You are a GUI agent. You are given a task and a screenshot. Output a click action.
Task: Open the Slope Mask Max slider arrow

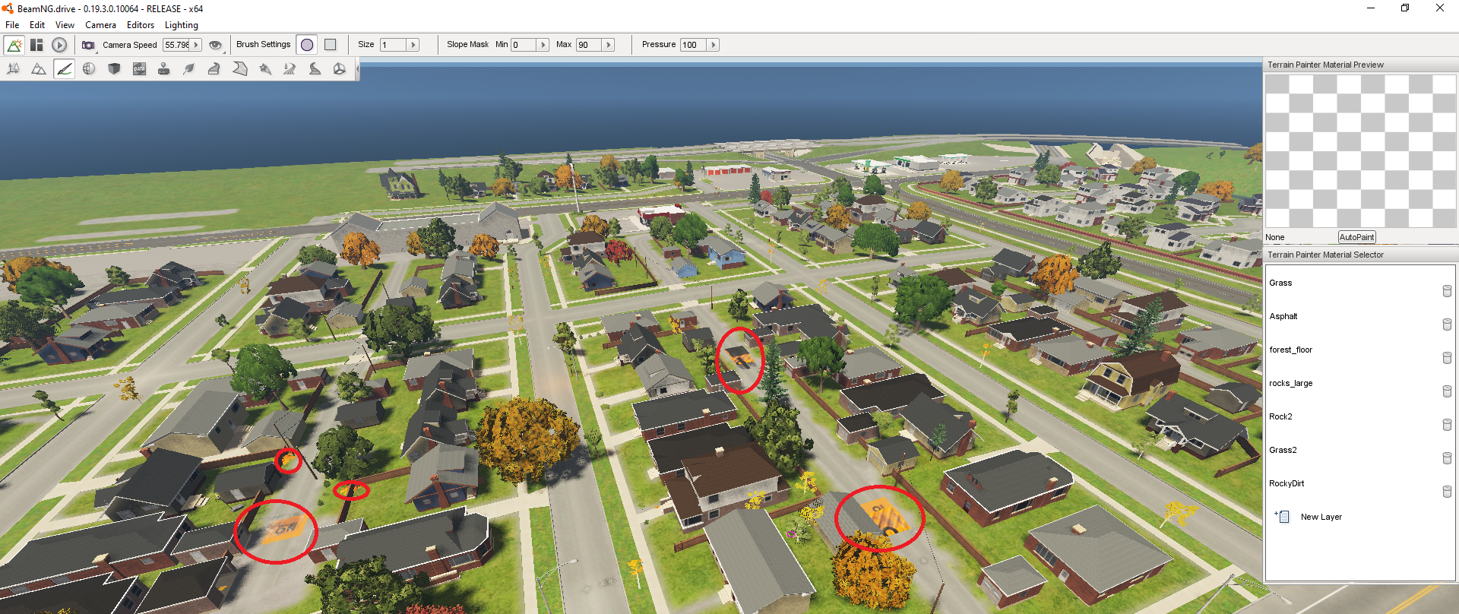coord(609,45)
